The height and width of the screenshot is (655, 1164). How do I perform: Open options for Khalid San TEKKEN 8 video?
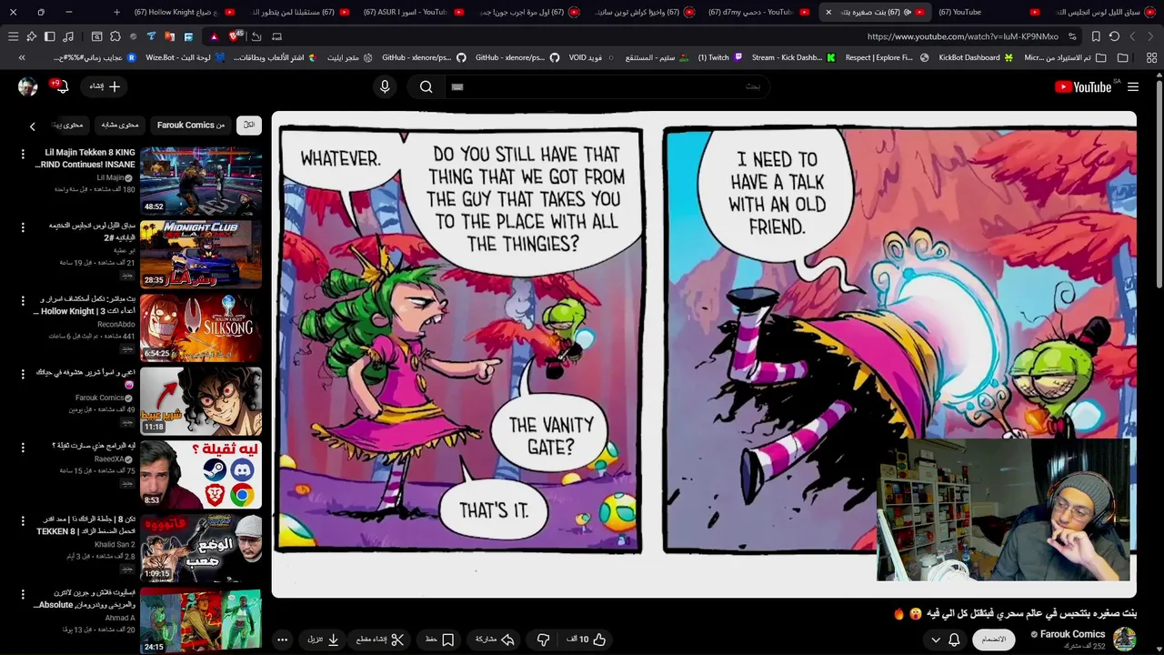23,521
